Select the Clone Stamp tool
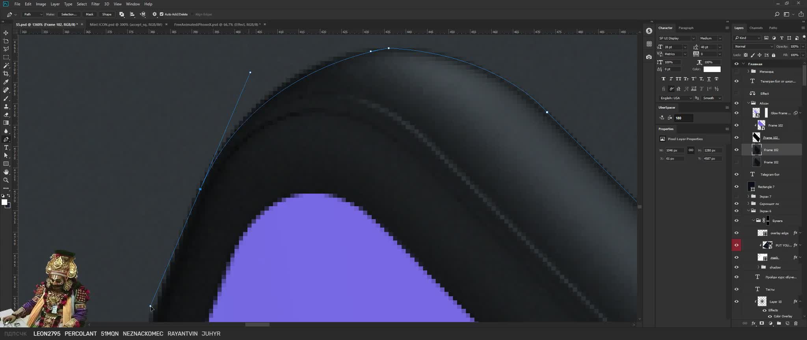Image resolution: width=807 pixels, height=340 pixels. point(6,107)
